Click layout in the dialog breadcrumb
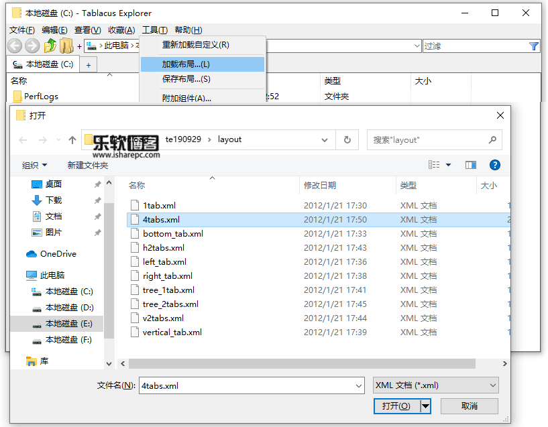Viewport: 548px width, 427px height. [229, 139]
